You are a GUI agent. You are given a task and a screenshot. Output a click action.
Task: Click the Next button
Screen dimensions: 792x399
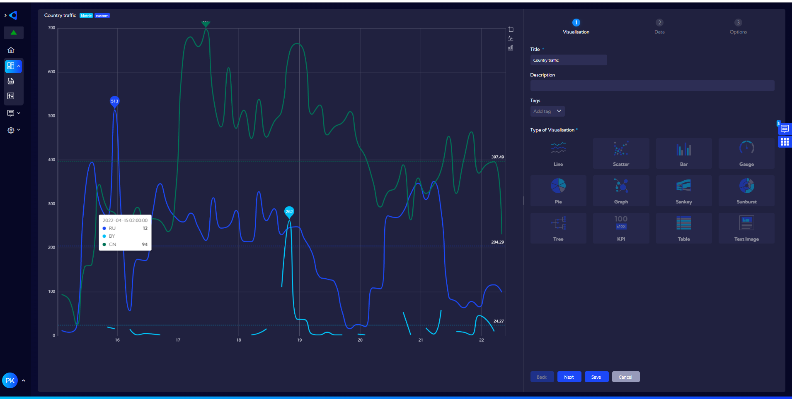coord(569,377)
